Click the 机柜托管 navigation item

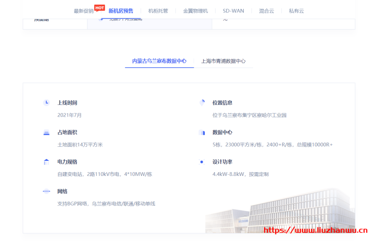point(158,11)
